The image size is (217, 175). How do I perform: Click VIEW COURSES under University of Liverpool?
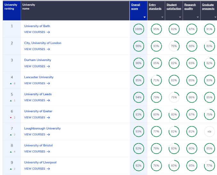[37, 169]
